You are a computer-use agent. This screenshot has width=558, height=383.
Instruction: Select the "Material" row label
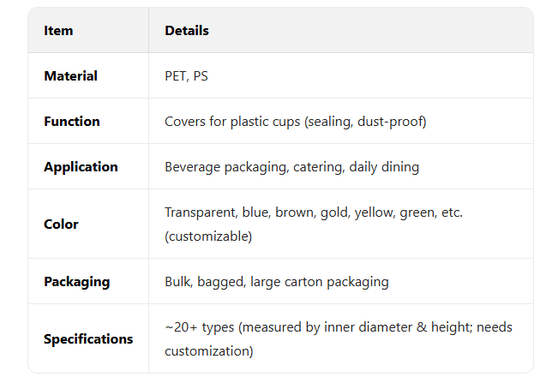70,76
